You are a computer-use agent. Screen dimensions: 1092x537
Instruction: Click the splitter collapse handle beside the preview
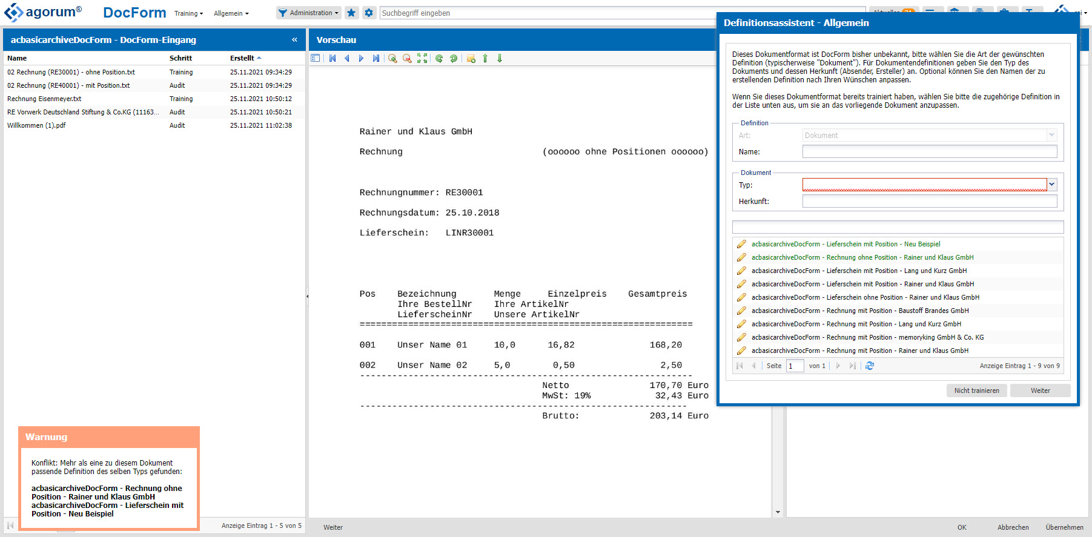[307, 296]
